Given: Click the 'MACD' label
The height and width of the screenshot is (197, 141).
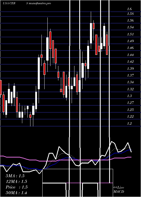Looking at the screenshot, I should tap(119, 192).
